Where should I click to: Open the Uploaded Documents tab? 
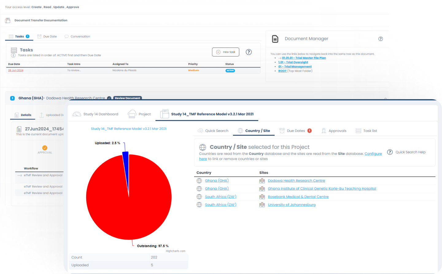pyautogui.click(x=52, y=115)
